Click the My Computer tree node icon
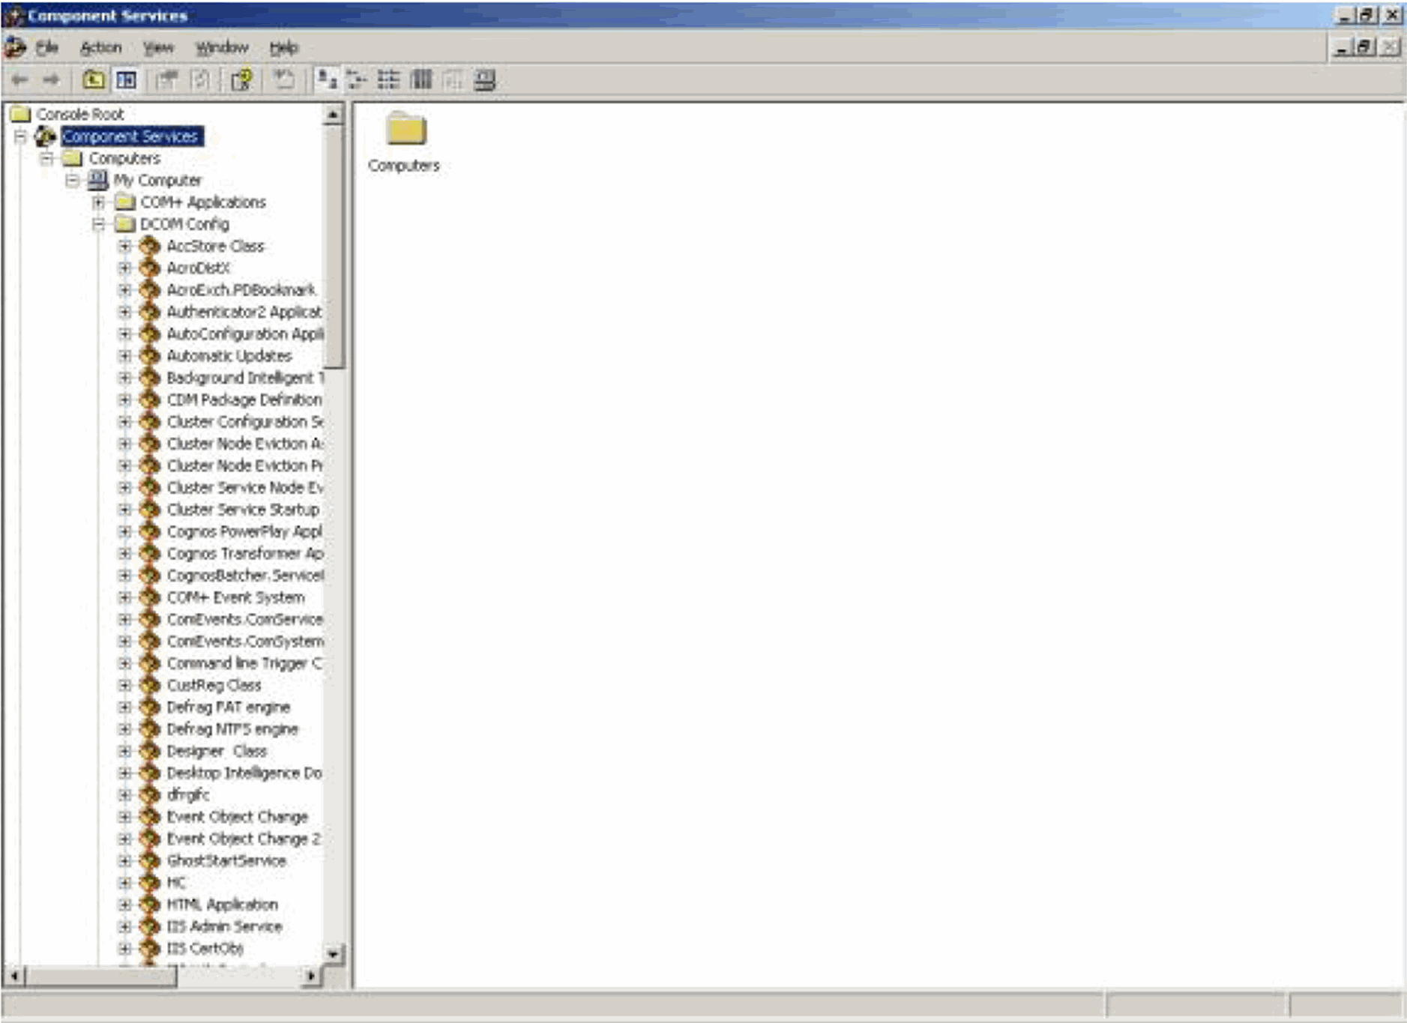Viewport: 1407px width, 1023px height. point(97,180)
